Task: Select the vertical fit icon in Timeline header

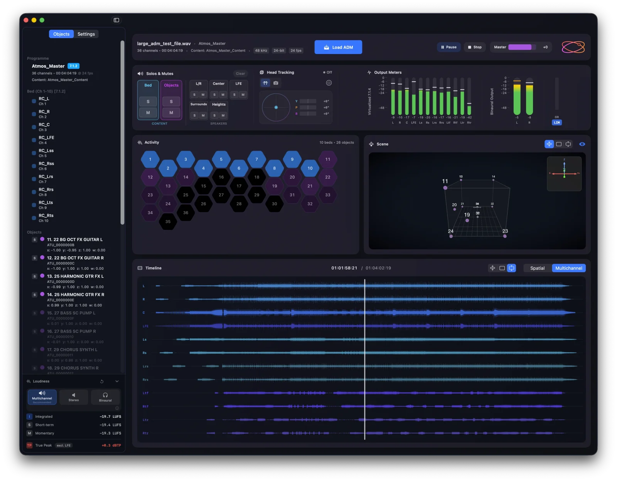Action: (492, 268)
